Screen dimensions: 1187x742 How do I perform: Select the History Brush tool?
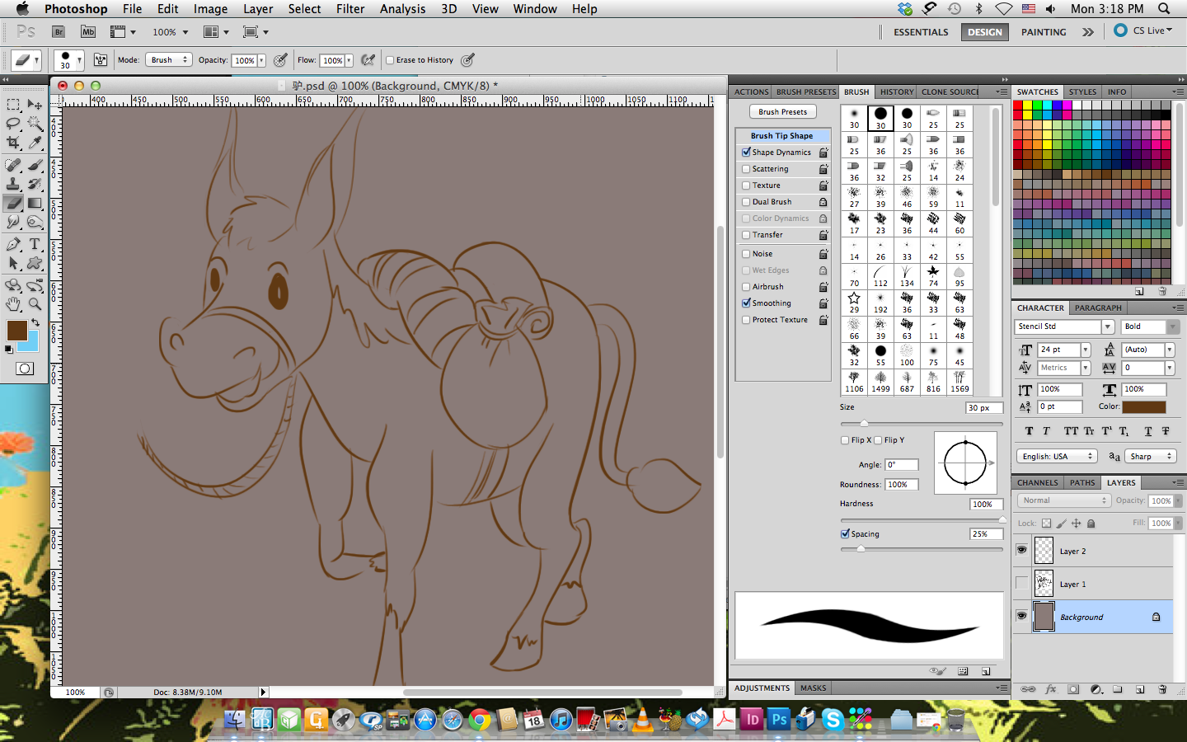pyautogui.click(x=35, y=184)
